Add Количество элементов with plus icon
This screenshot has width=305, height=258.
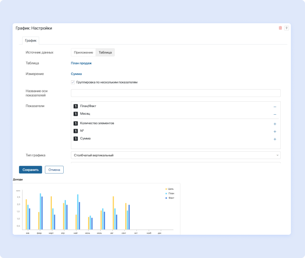[x=274, y=124]
